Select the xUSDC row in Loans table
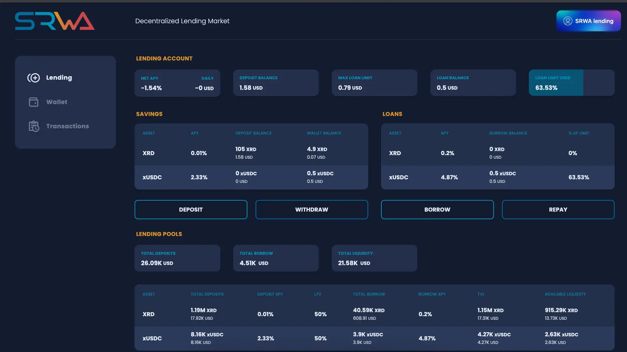The image size is (627, 352). click(497, 177)
